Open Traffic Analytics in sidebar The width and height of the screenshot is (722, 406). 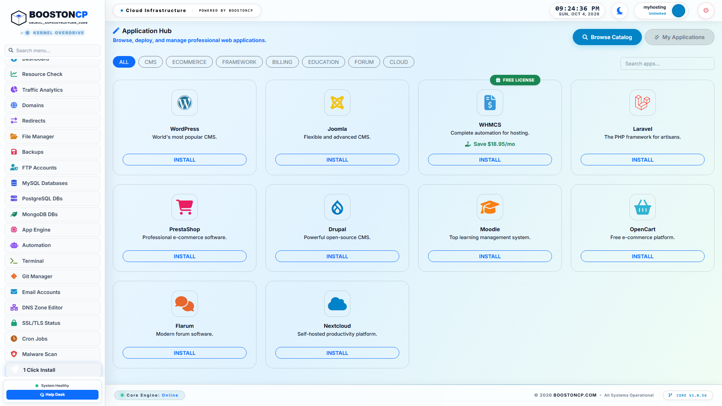pos(52,90)
